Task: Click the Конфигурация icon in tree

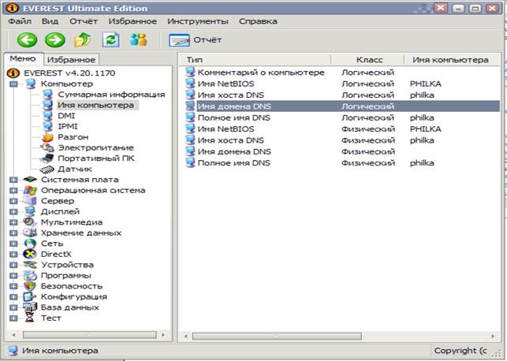Action: (30, 297)
